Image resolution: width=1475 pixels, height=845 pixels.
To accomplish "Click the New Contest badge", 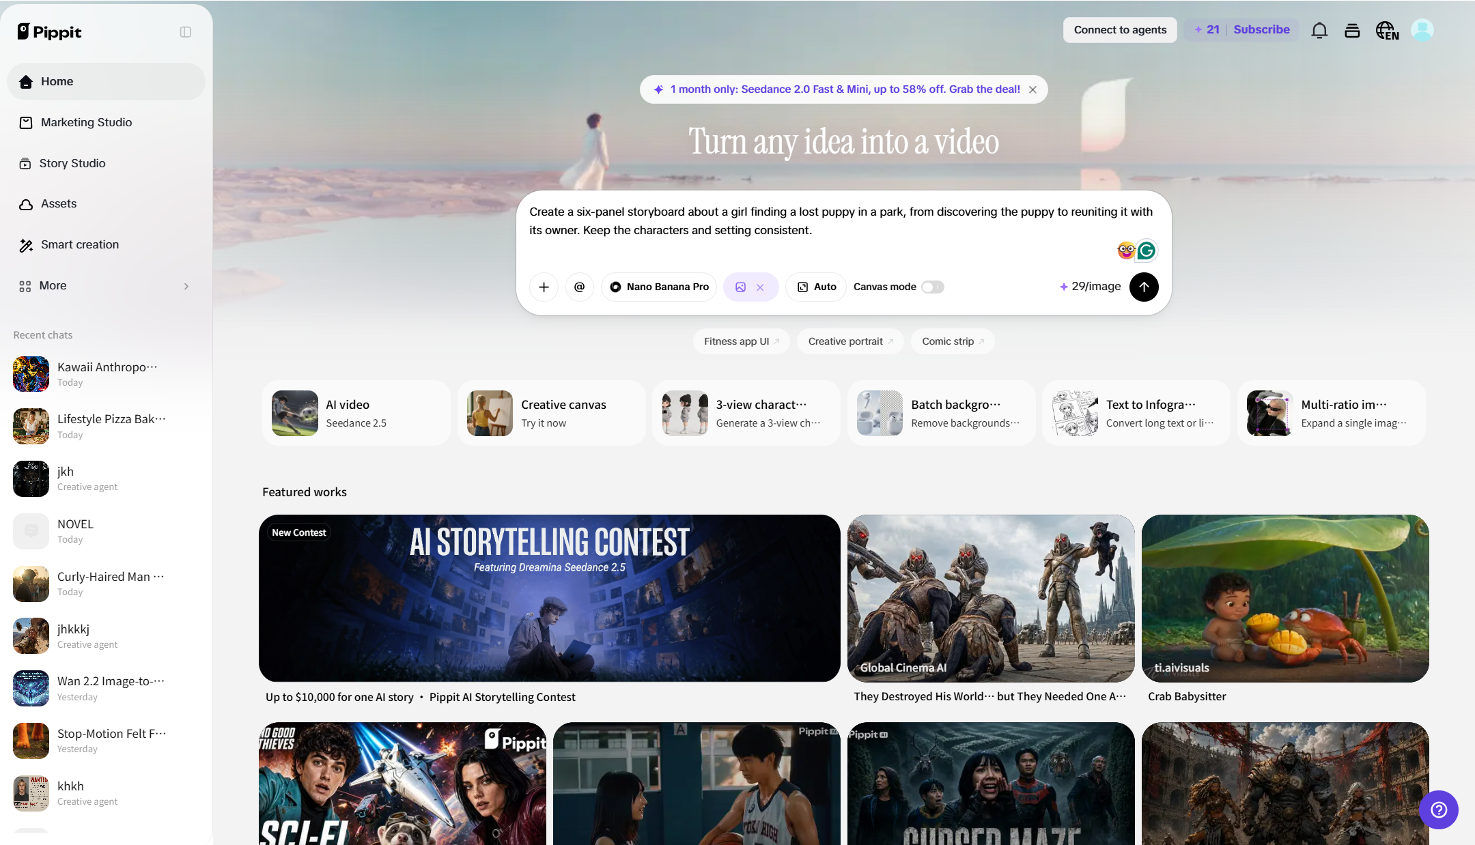I will [x=298, y=532].
